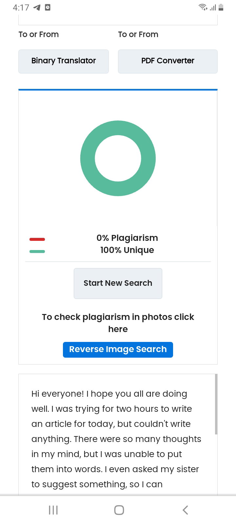This screenshot has width=236, height=525.
Task: Click the green plagiarism donut chart
Action: pos(118,158)
